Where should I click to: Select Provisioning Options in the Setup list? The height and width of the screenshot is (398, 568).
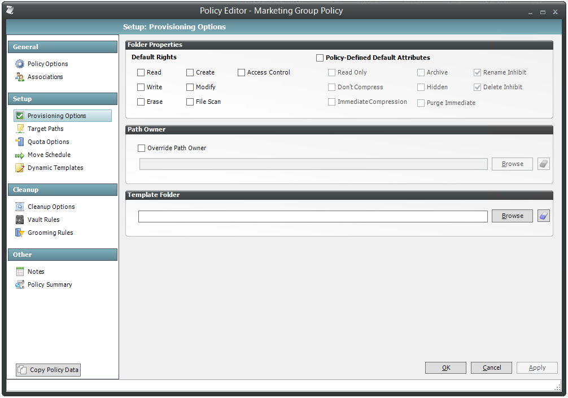[63, 116]
